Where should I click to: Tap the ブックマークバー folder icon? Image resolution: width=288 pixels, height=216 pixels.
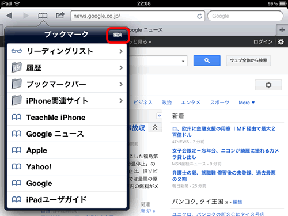[17, 84]
